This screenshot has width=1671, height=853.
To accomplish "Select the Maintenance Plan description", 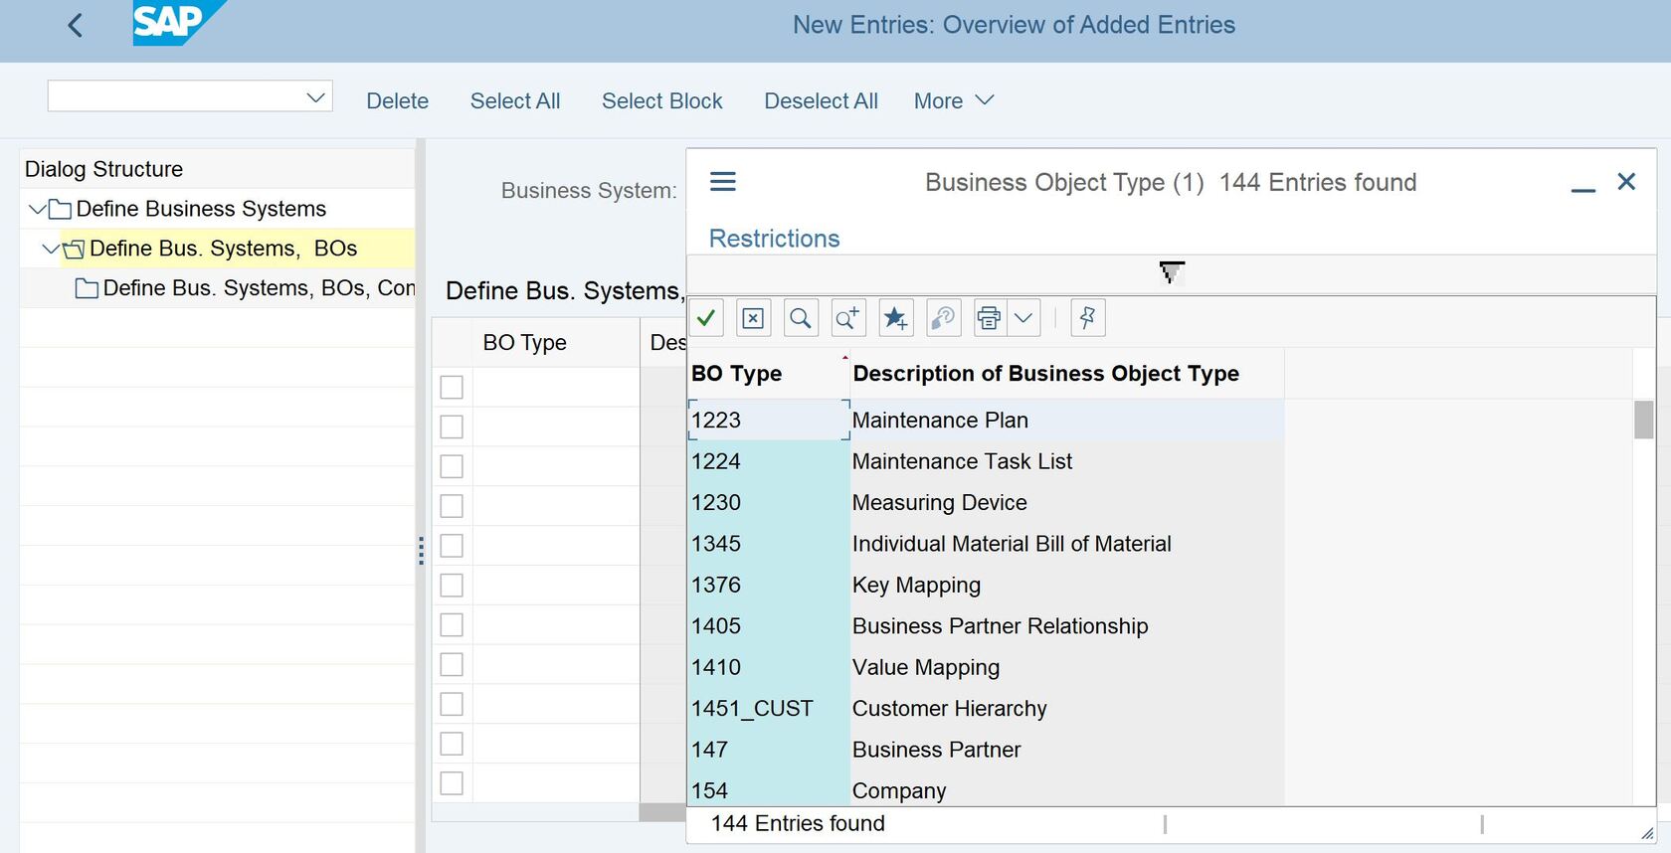I will [940, 421].
